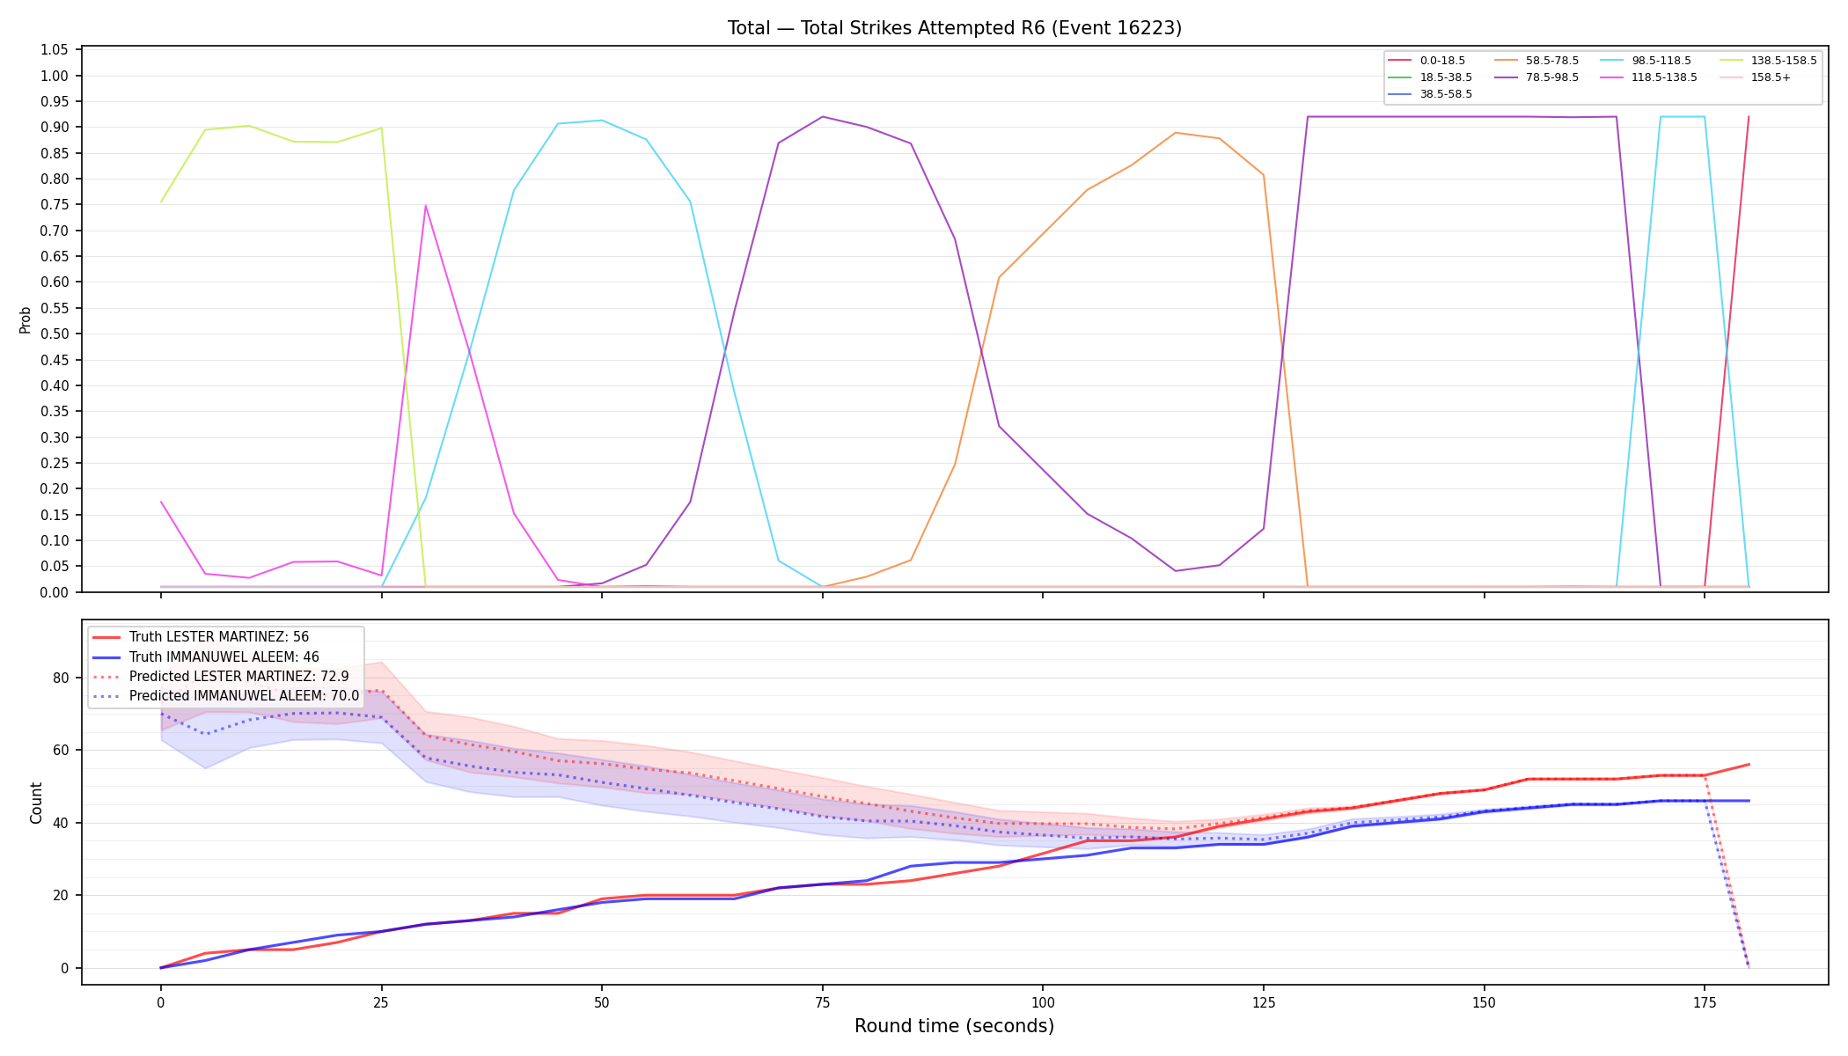Click the 20 tick on Count axis
The height and width of the screenshot is (1056, 1848).
[x=61, y=896]
